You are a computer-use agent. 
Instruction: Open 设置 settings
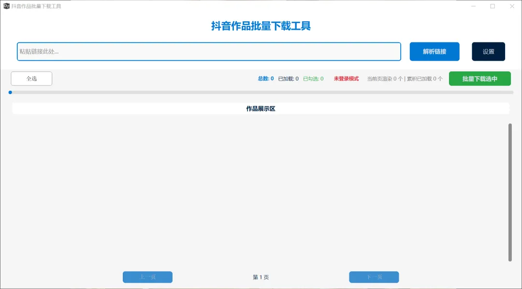coord(488,52)
